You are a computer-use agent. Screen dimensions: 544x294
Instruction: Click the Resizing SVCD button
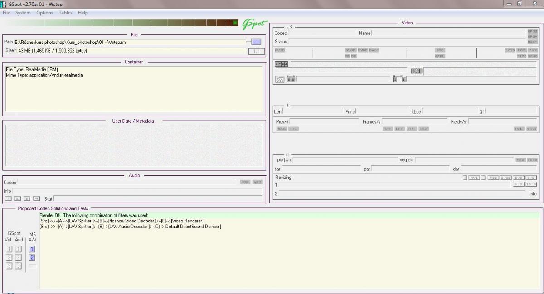506,178
